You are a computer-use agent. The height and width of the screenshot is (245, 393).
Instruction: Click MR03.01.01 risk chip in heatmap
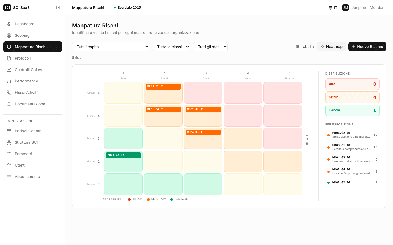[x=163, y=87]
